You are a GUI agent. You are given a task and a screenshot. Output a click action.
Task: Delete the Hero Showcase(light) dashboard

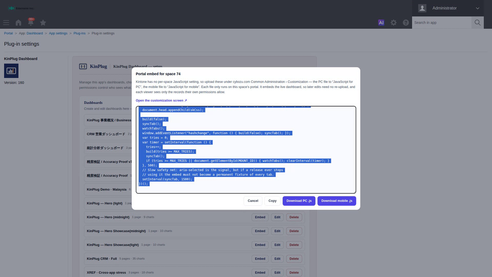294,245
